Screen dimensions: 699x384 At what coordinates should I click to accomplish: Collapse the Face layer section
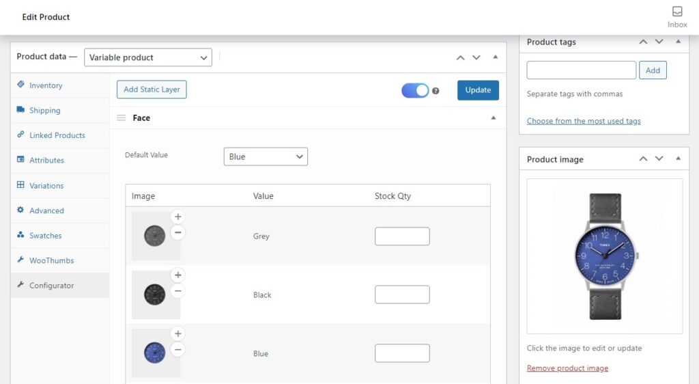click(494, 118)
